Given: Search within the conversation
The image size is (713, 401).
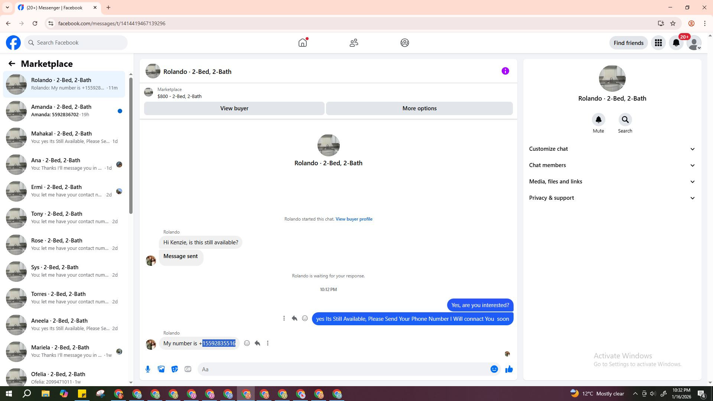Looking at the screenshot, I should [x=625, y=120].
